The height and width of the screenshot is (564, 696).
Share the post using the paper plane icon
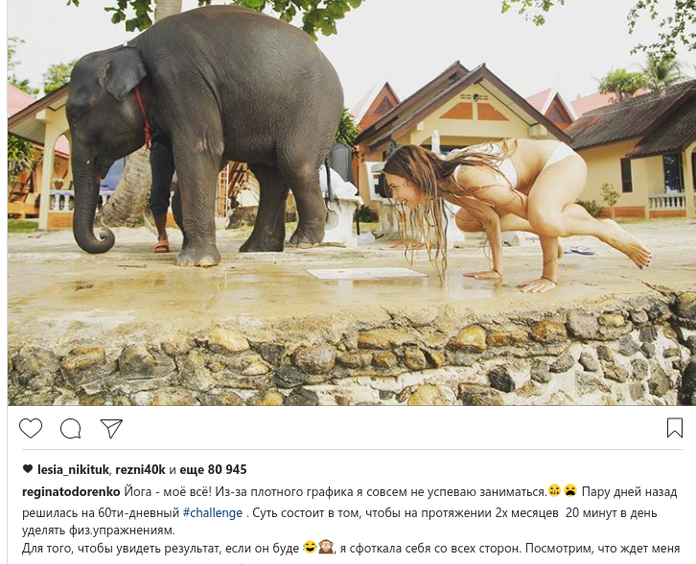pos(111,428)
